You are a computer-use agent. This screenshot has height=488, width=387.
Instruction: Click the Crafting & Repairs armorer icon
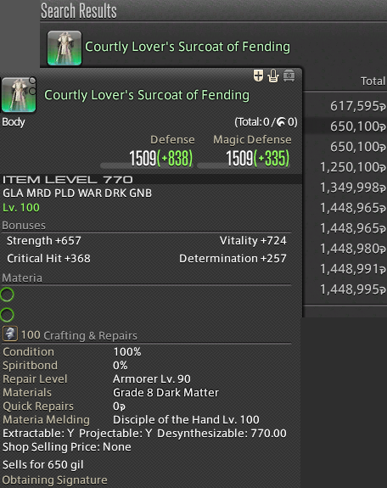point(10,334)
